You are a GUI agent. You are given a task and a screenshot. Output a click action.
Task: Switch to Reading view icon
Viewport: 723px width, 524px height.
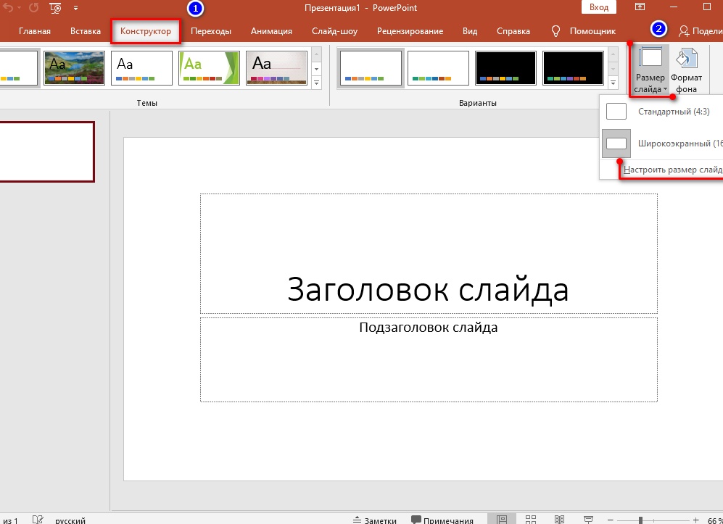pos(559,520)
